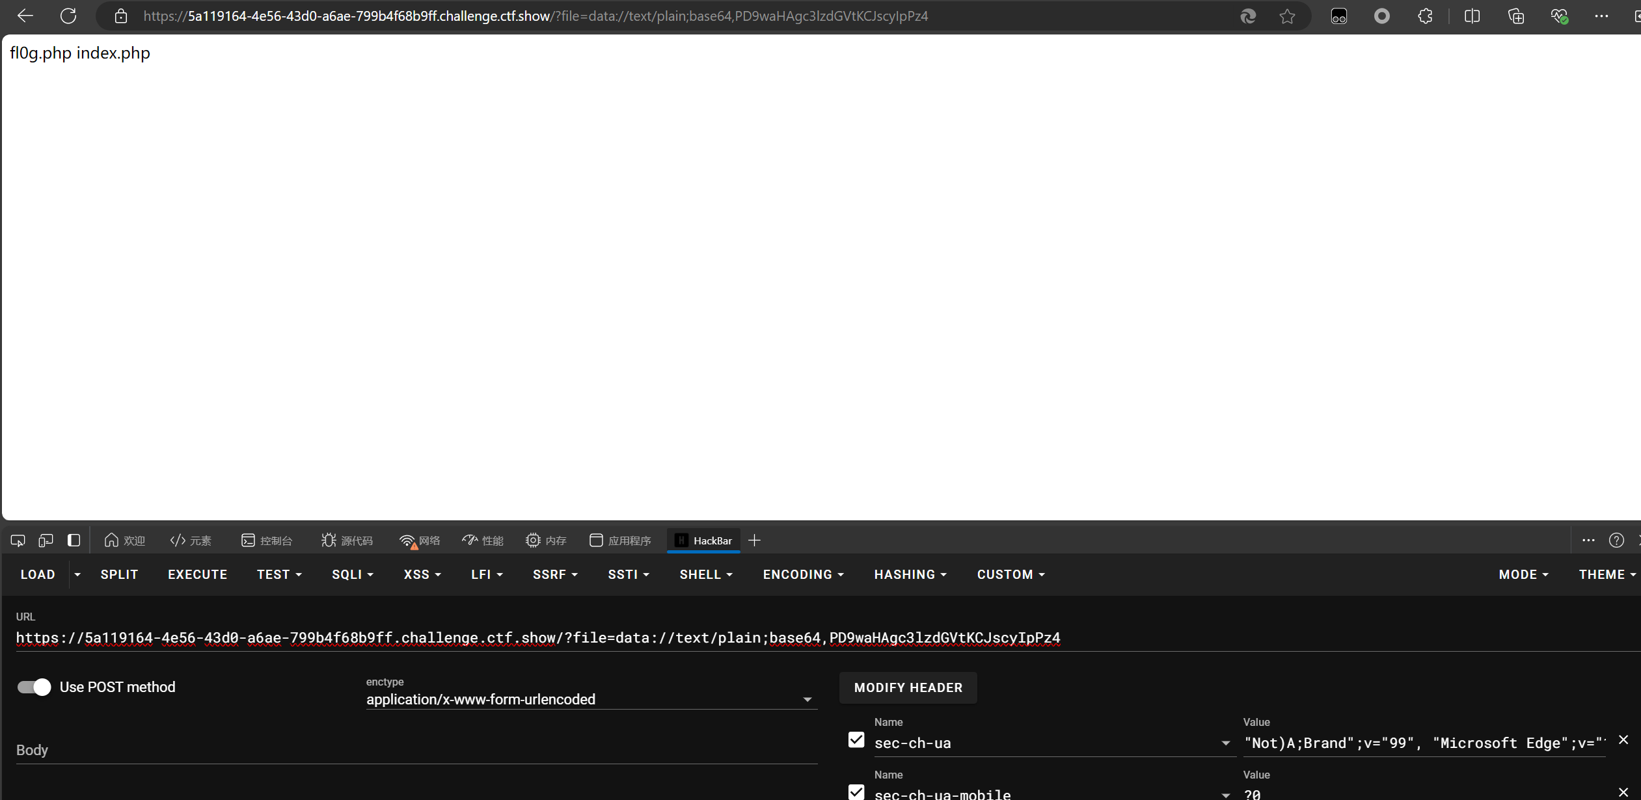This screenshot has height=800, width=1641.
Task: Disable the Use POST method switch
Action: tap(34, 687)
